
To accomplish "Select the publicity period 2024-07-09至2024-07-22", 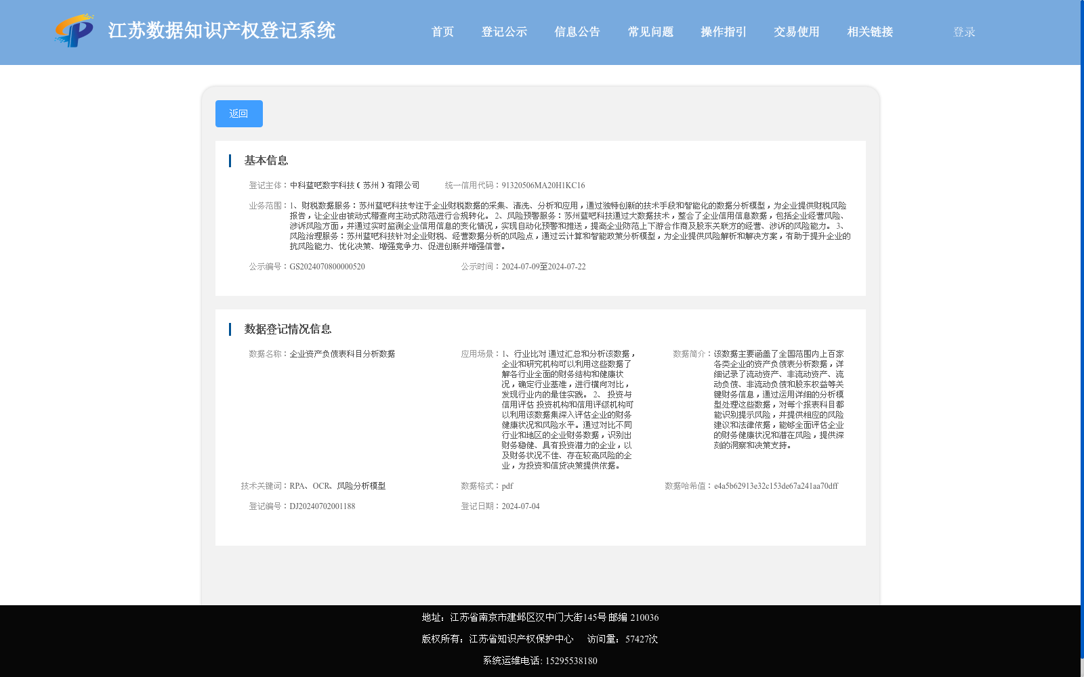I will pos(544,267).
